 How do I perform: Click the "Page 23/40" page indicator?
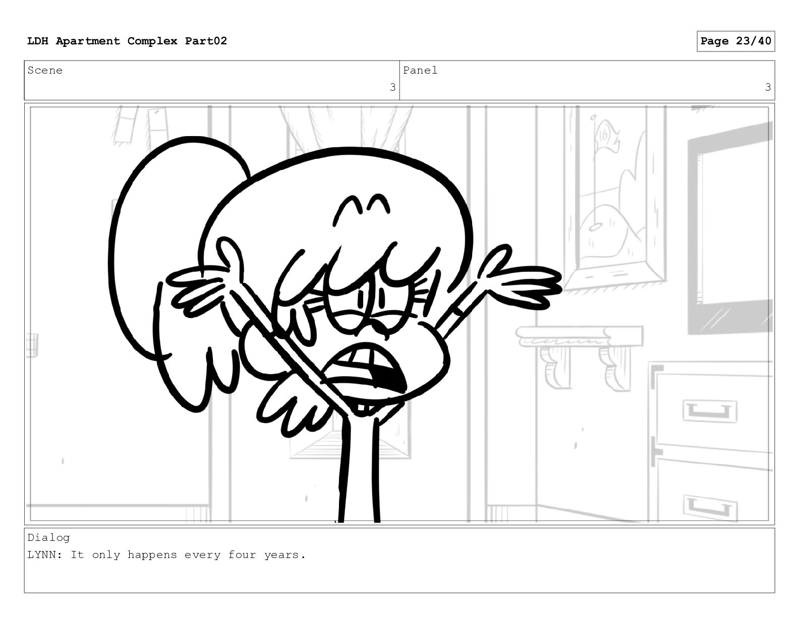736,41
